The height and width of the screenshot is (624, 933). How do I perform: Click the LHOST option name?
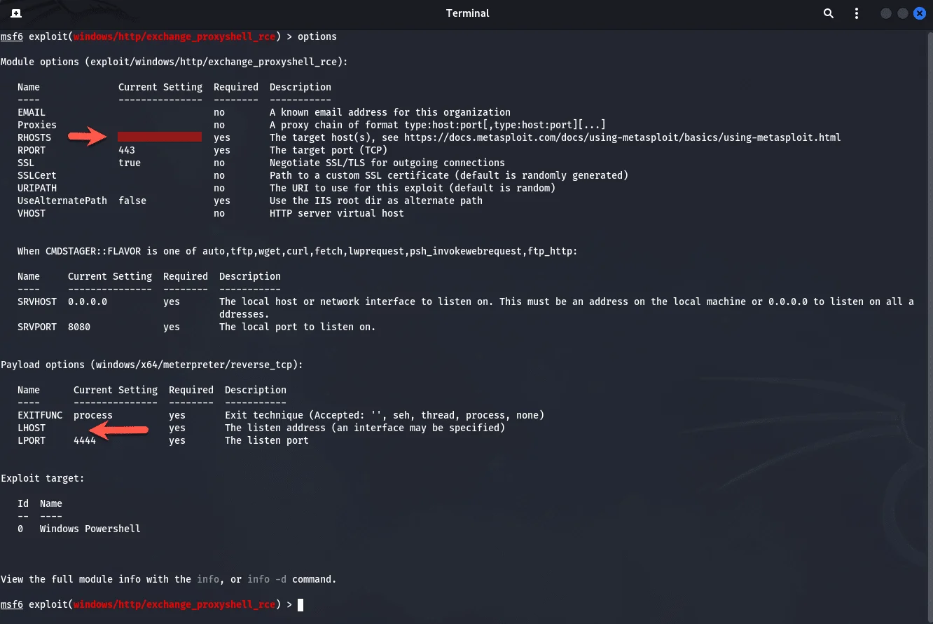pos(32,428)
